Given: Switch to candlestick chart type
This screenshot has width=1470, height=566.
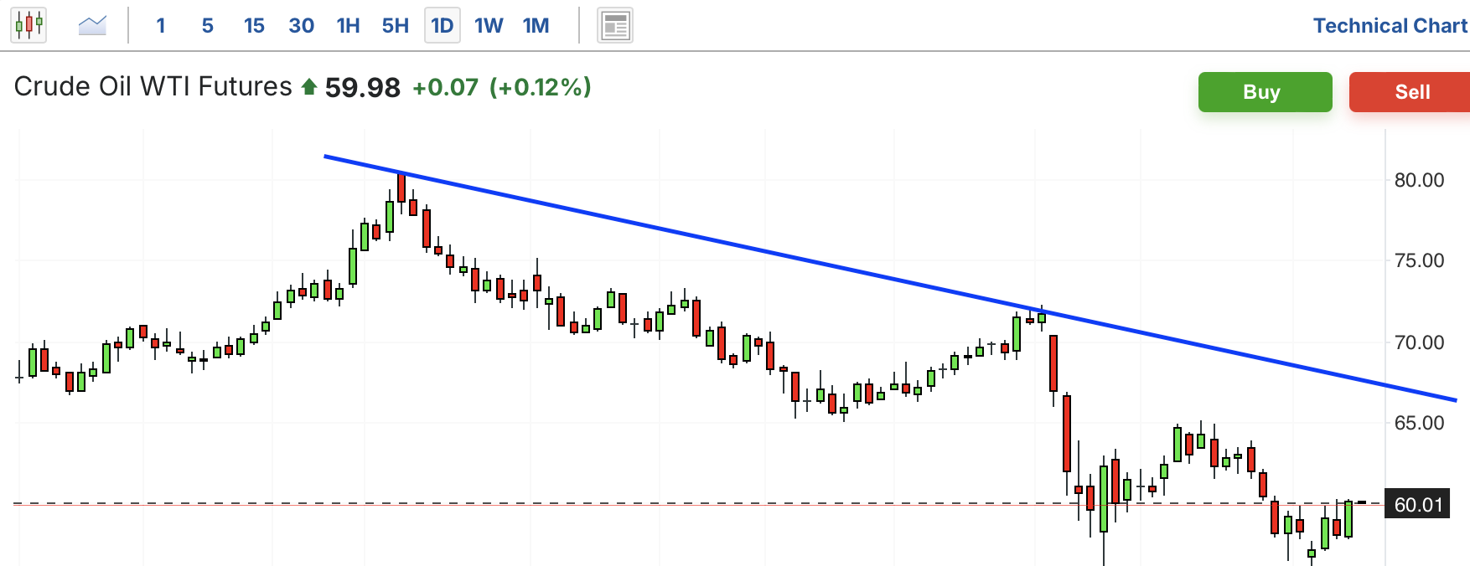Looking at the screenshot, I should coord(28,25).
